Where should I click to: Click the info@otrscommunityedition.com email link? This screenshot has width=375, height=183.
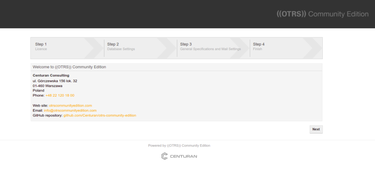coord(70,111)
